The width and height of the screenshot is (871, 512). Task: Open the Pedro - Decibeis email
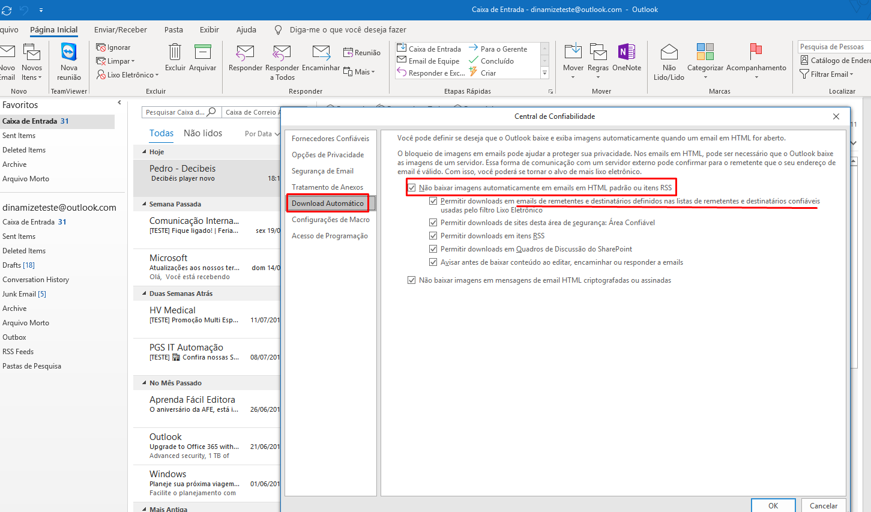pos(206,178)
